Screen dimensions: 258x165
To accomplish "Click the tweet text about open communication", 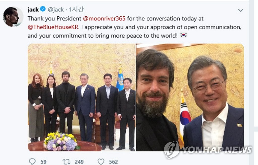I will 135,27.
